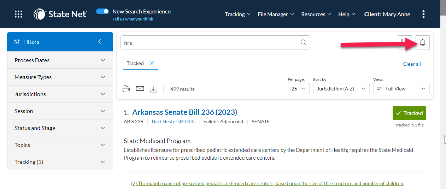Open Arkansas Senate Bill 236 link
This screenshot has height=189, width=446.
click(184, 112)
